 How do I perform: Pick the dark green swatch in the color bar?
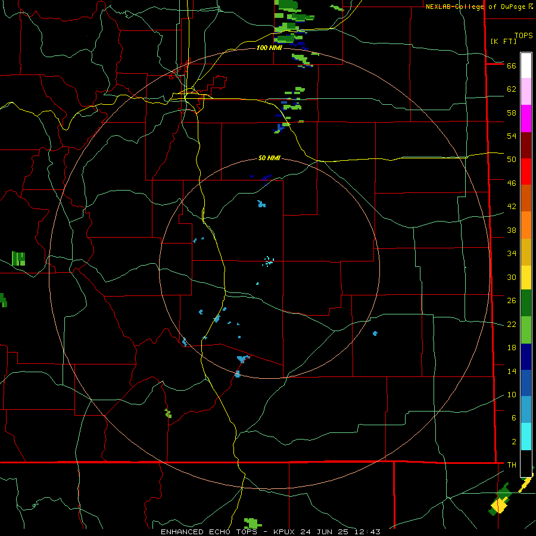(526, 303)
